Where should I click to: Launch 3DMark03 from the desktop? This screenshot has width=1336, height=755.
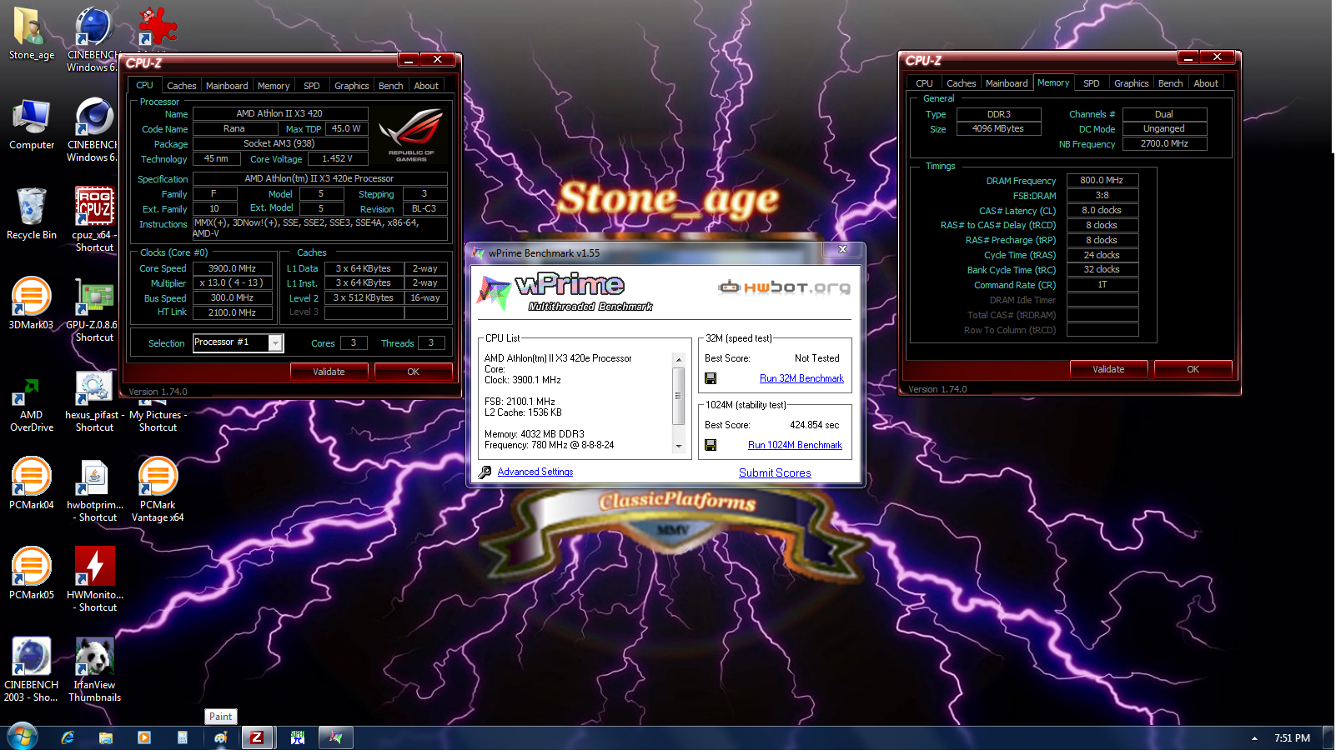tap(31, 303)
